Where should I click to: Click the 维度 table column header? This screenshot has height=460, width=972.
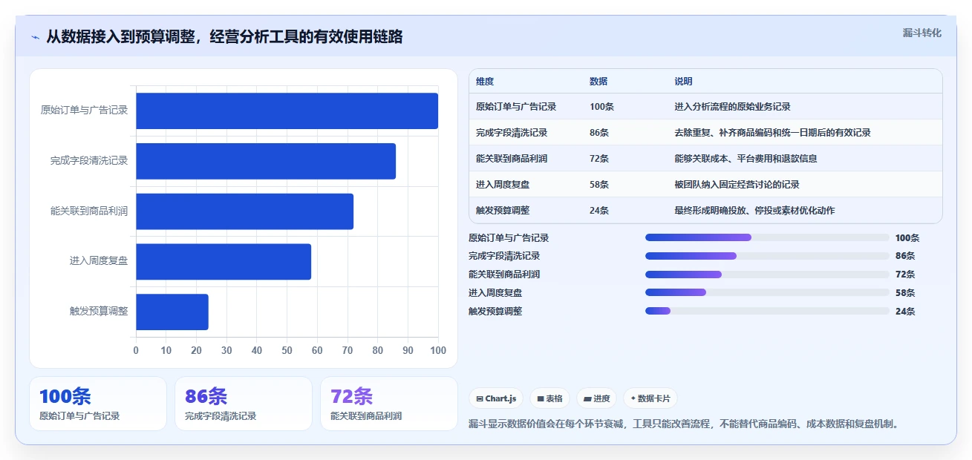coord(485,82)
